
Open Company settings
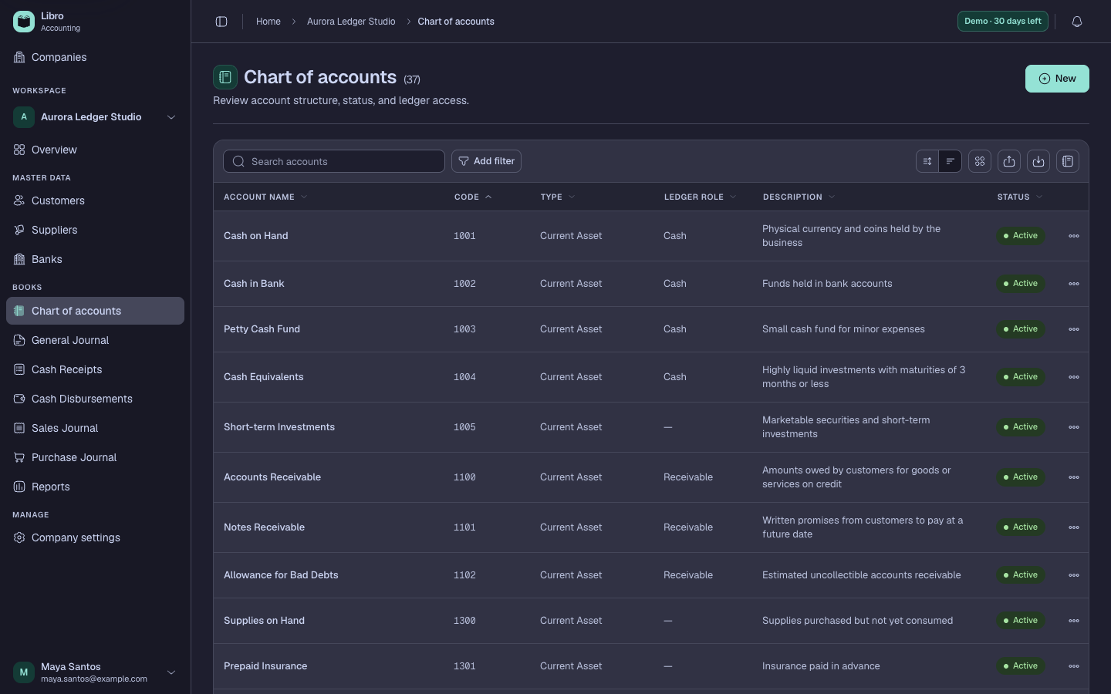pos(95,537)
